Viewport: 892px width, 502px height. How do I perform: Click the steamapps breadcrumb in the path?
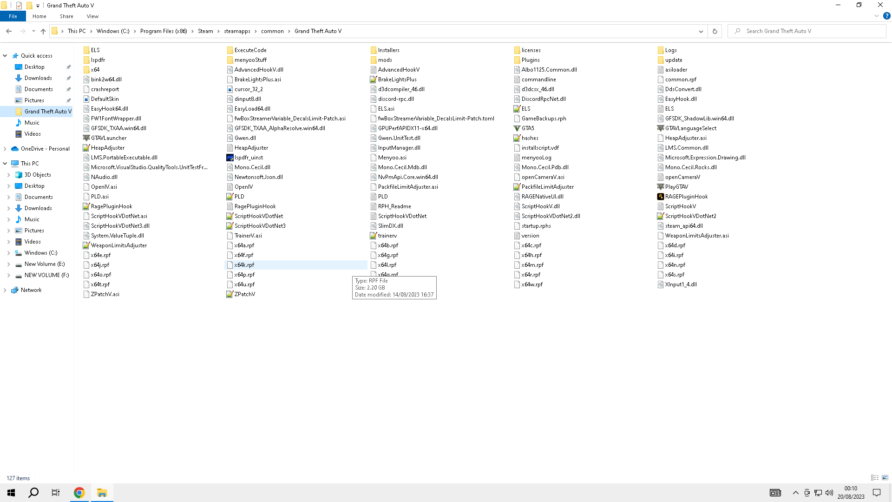(x=237, y=31)
